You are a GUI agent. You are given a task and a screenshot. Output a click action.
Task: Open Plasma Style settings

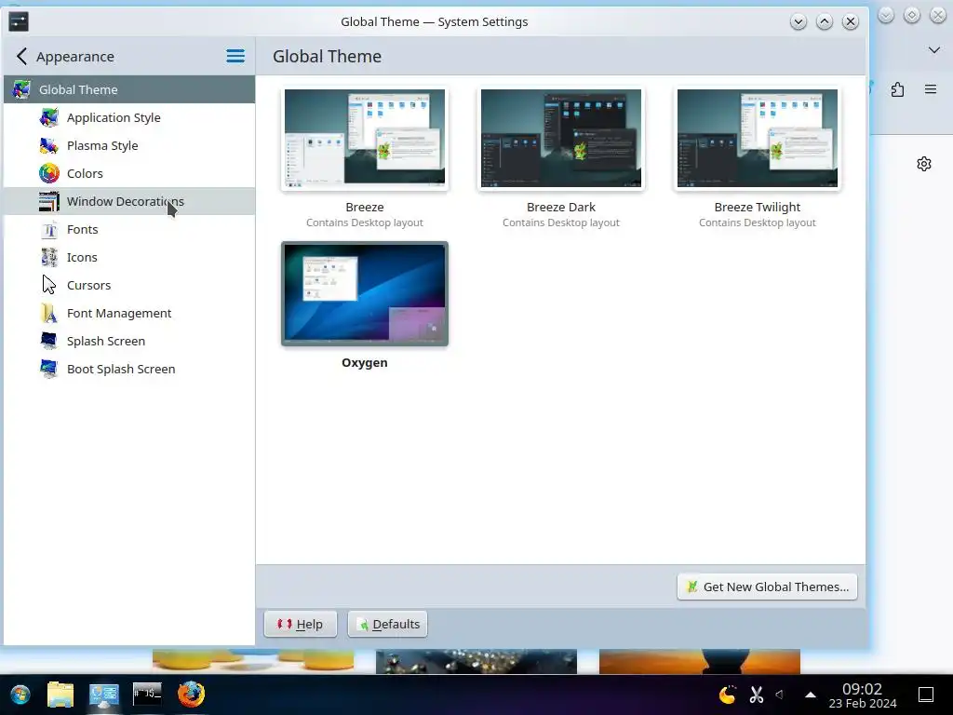coord(102,145)
